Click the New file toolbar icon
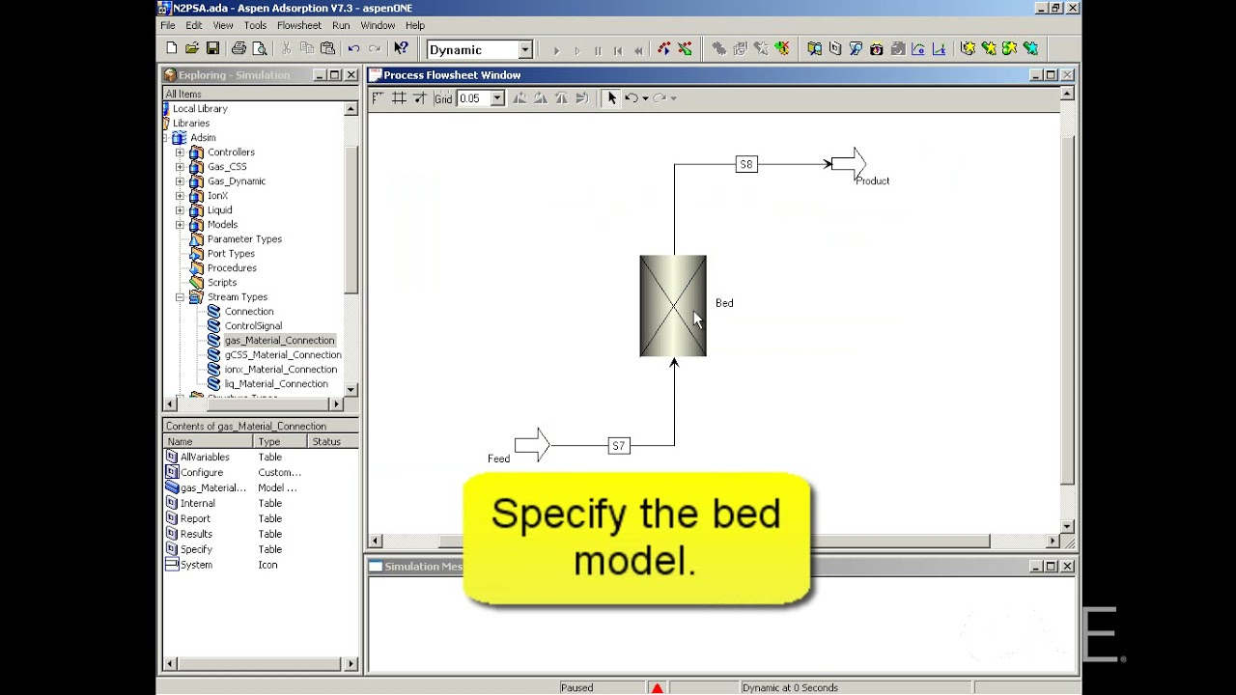This screenshot has height=695, width=1236. pyautogui.click(x=172, y=49)
